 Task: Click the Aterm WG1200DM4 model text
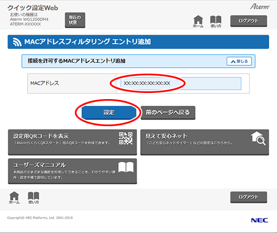pos(29,19)
